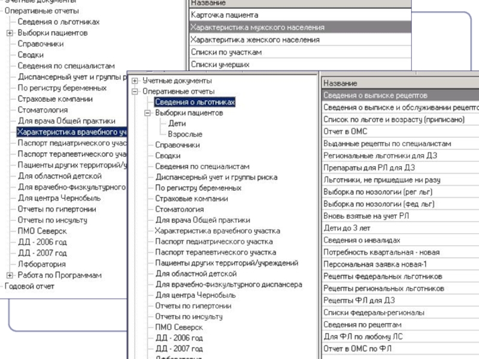Select Для врача Общей практики in front window
The image size is (479, 359).
[203, 220]
